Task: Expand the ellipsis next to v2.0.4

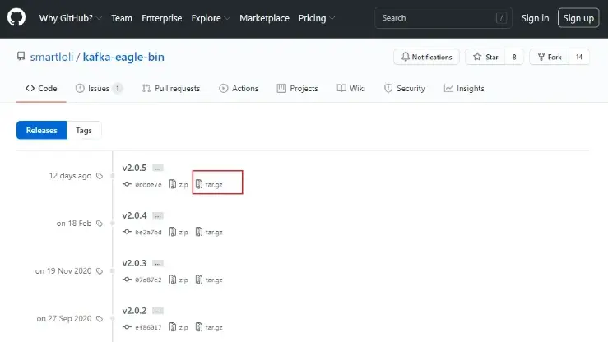Action: [x=158, y=215]
